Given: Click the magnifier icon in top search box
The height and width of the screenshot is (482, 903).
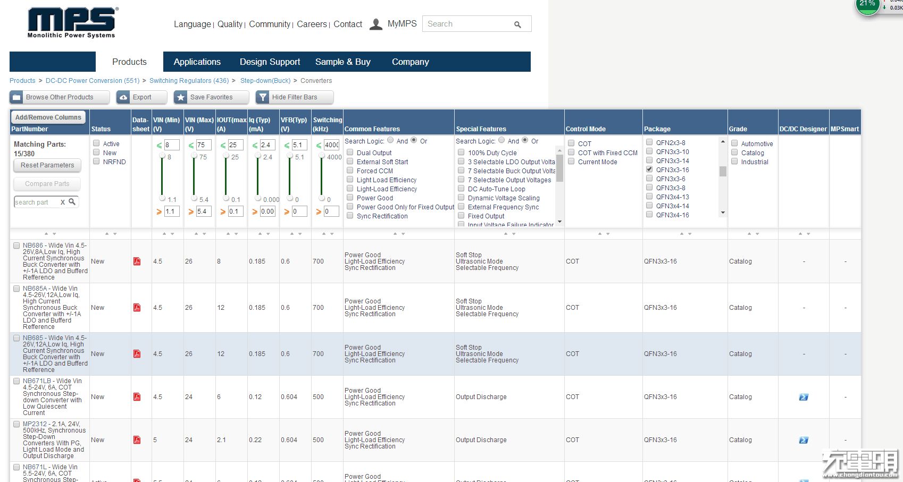Looking at the screenshot, I should click(x=517, y=24).
